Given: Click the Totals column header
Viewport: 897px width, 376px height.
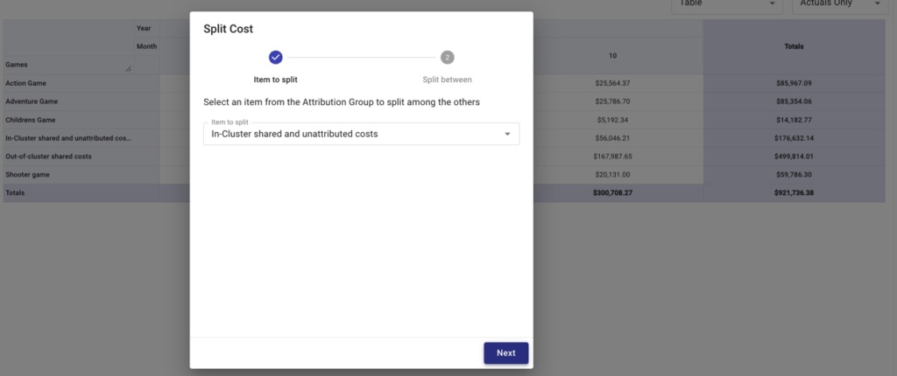Looking at the screenshot, I should (794, 47).
